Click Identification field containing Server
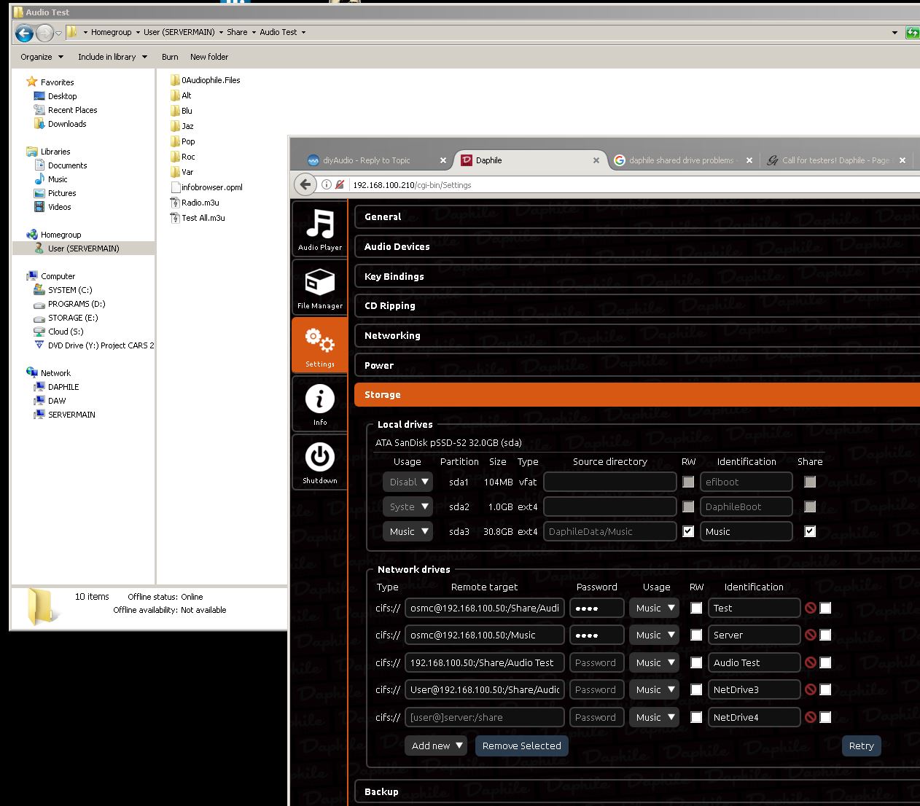The height and width of the screenshot is (806, 920). [754, 635]
